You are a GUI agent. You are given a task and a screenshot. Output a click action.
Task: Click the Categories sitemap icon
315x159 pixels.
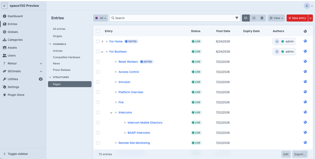pos(4,40)
